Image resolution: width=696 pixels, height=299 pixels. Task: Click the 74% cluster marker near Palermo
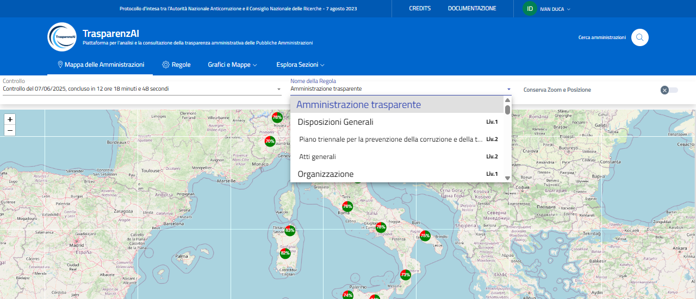(348, 295)
